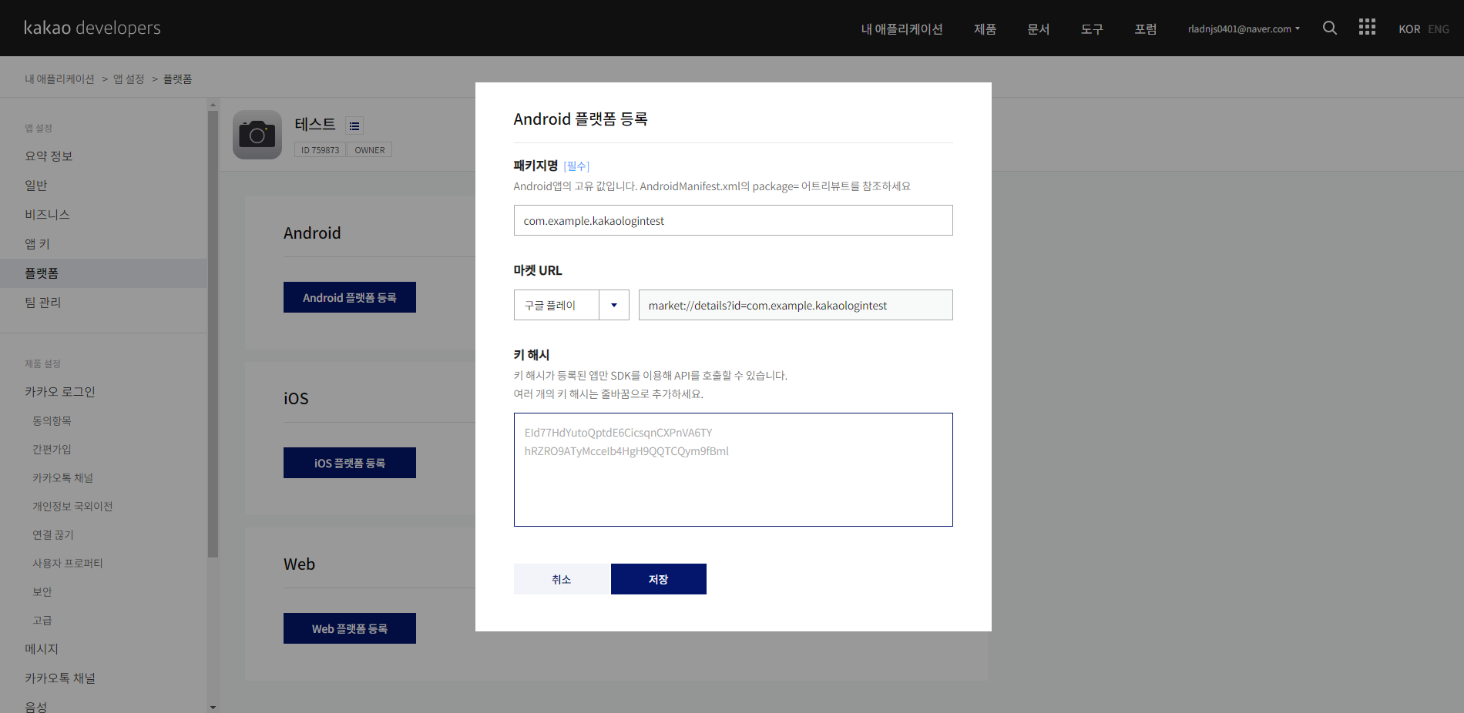The width and height of the screenshot is (1464, 713).
Task: Open the 포럼 top menu
Action: [x=1146, y=28]
